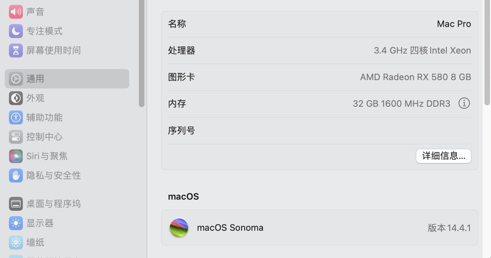Go to 隐私与安全性 sidebar entry
Image resolution: width=491 pixels, height=258 pixels.
[x=54, y=175]
